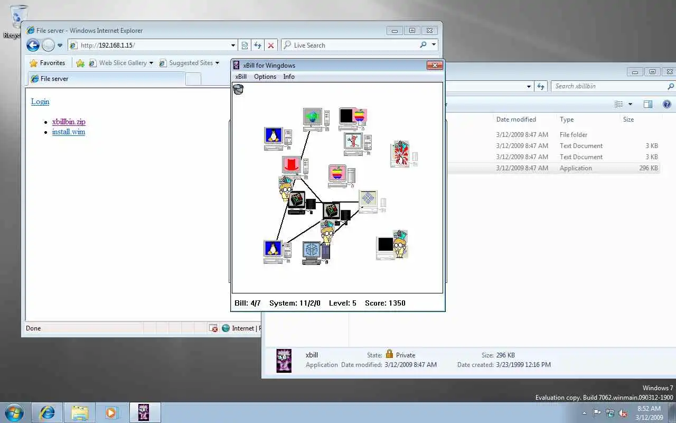Sort Explorer files by Date modified

click(x=516, y=119)
